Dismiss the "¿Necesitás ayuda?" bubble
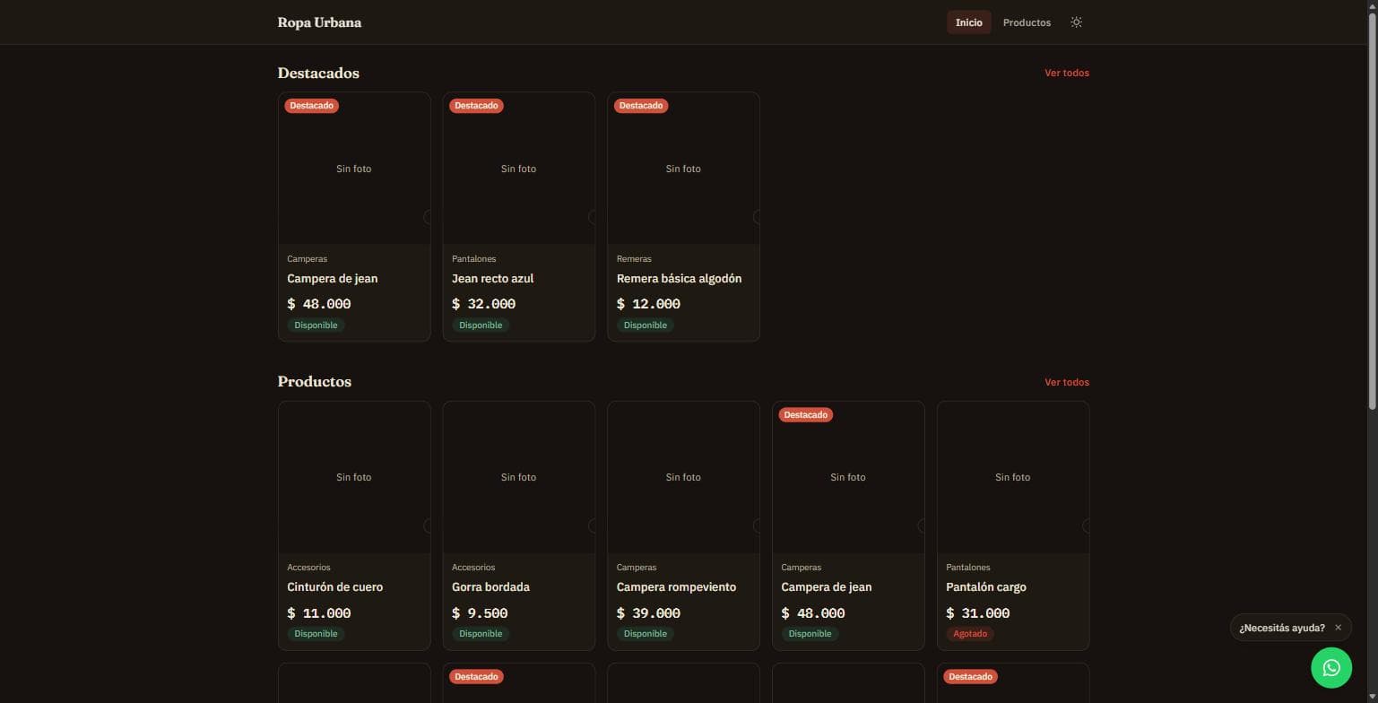 [1339, 628]
